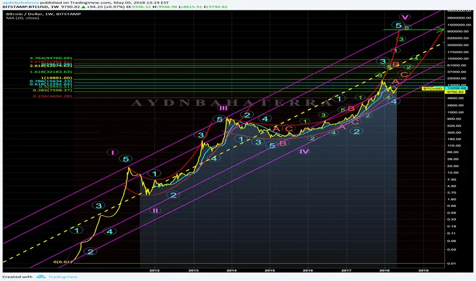Select the 2018 time axis label
This screenshot has width=476, height=281.
point(385,270)
